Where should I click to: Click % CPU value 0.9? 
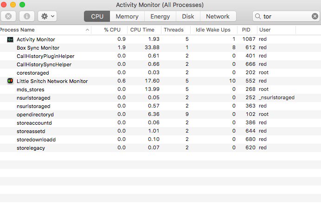point(122,39)
